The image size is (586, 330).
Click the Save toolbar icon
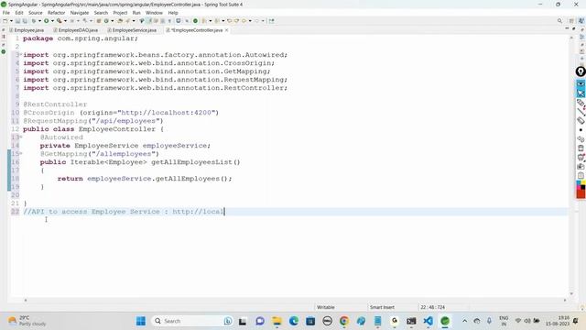click(x=17, y=21)
